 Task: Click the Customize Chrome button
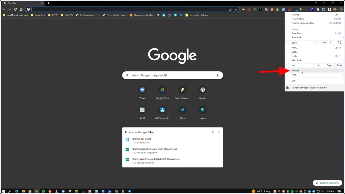coord(327,183)
